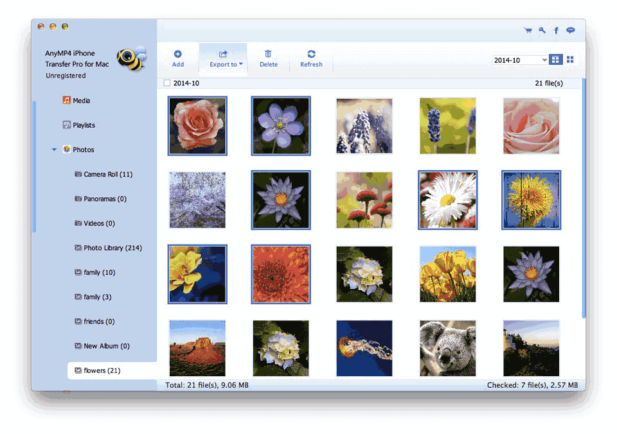Open Camera Roll (11) album
Screen dimensions: 617x434
click(x=103, y=174)
